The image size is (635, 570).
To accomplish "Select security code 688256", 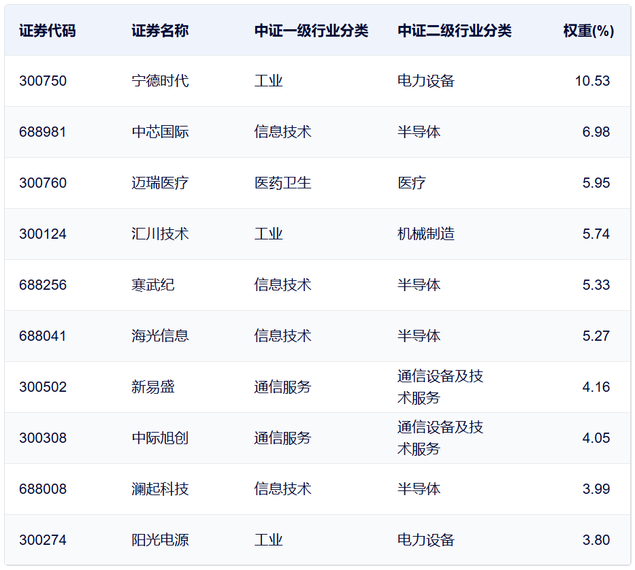I will (42, 285).
